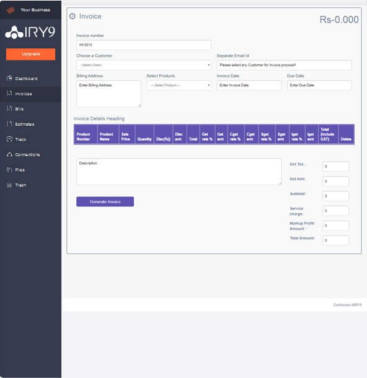The image size is (367, 378).
Task: Click the Dashboard sidebar icon
Action: pos(9,78)
